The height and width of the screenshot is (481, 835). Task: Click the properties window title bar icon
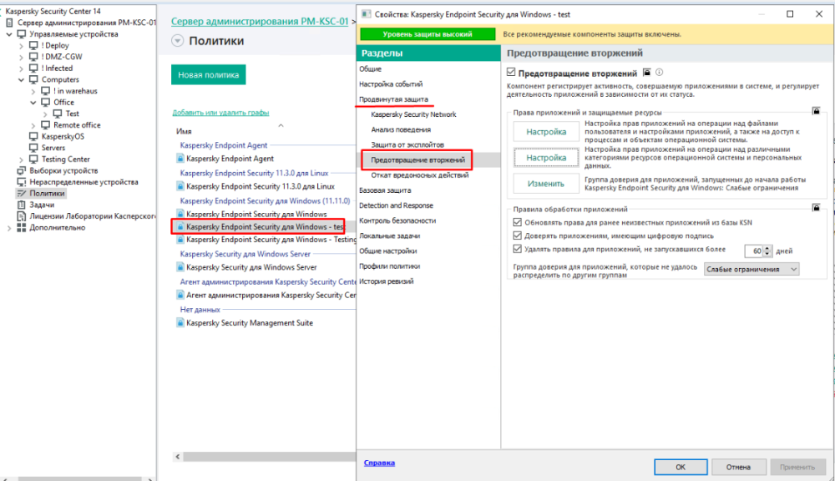366,14
